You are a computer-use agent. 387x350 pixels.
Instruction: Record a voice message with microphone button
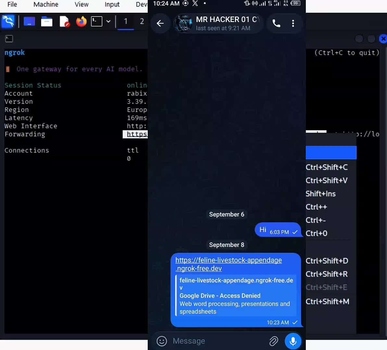click(293, 341)
